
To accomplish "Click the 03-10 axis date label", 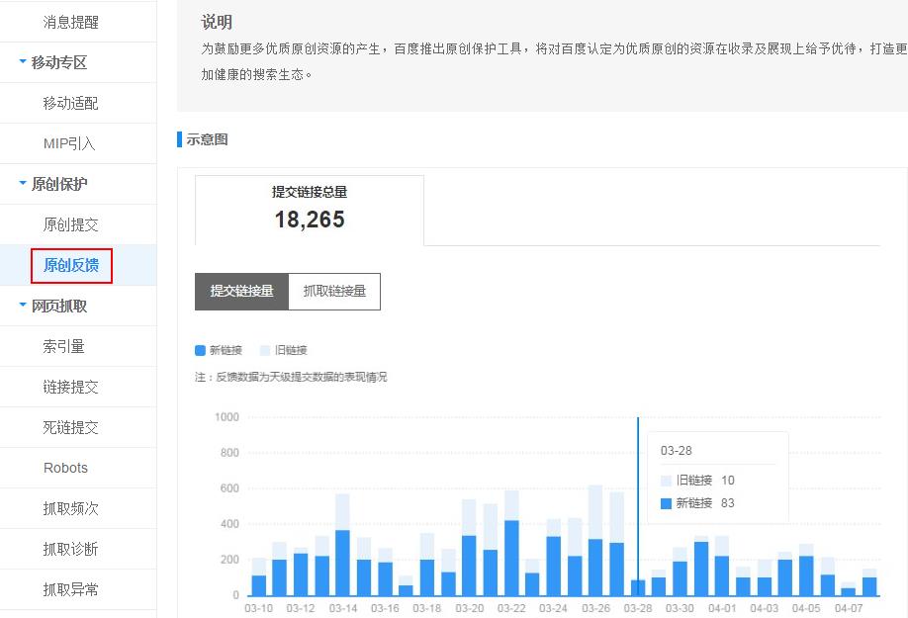I will click(x=258, y=608).
